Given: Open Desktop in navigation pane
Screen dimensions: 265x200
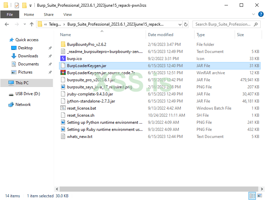Looking at the screenshot, I should point(25,48).
